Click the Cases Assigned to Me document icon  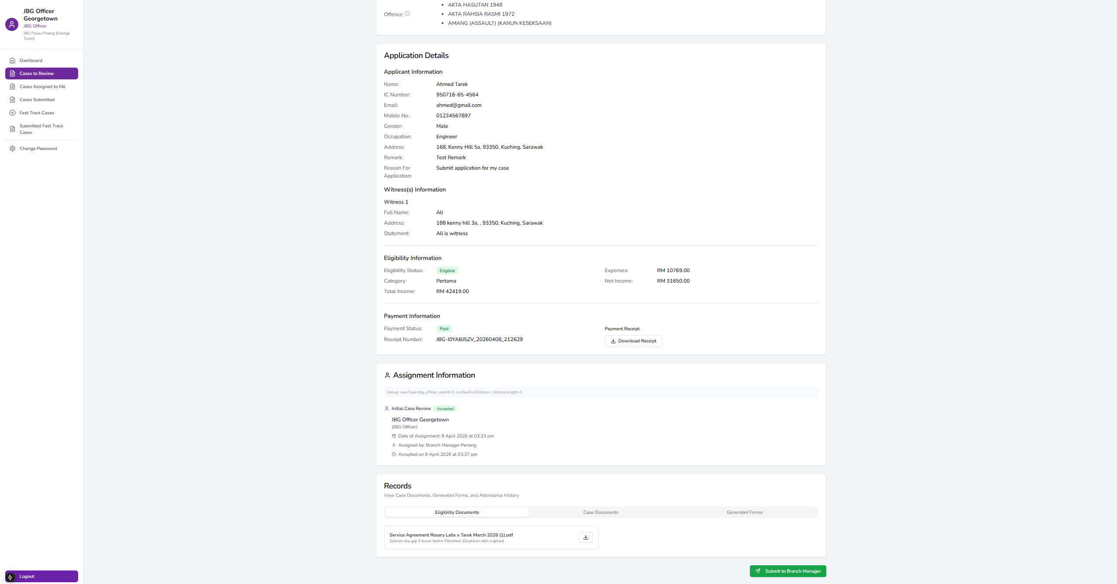pyautogui.click(x=12, y=87)
